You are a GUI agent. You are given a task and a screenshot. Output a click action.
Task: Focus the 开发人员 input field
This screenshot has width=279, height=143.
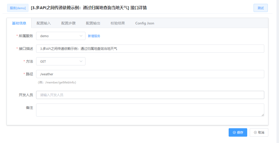click(x=150, y=95)
